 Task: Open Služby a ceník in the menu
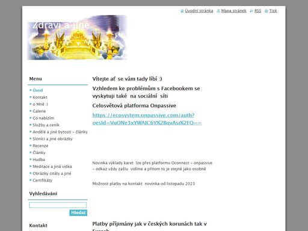[46, 125]
